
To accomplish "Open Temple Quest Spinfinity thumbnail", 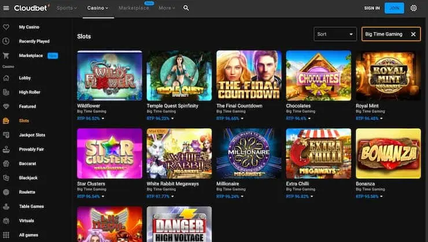I will [179, 75].
